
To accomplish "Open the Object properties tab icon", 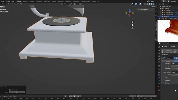I will (x=159, y=69).
